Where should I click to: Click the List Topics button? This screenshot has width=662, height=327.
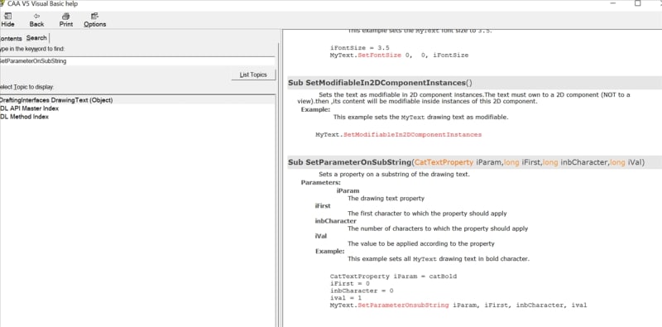tap(253, 75)
